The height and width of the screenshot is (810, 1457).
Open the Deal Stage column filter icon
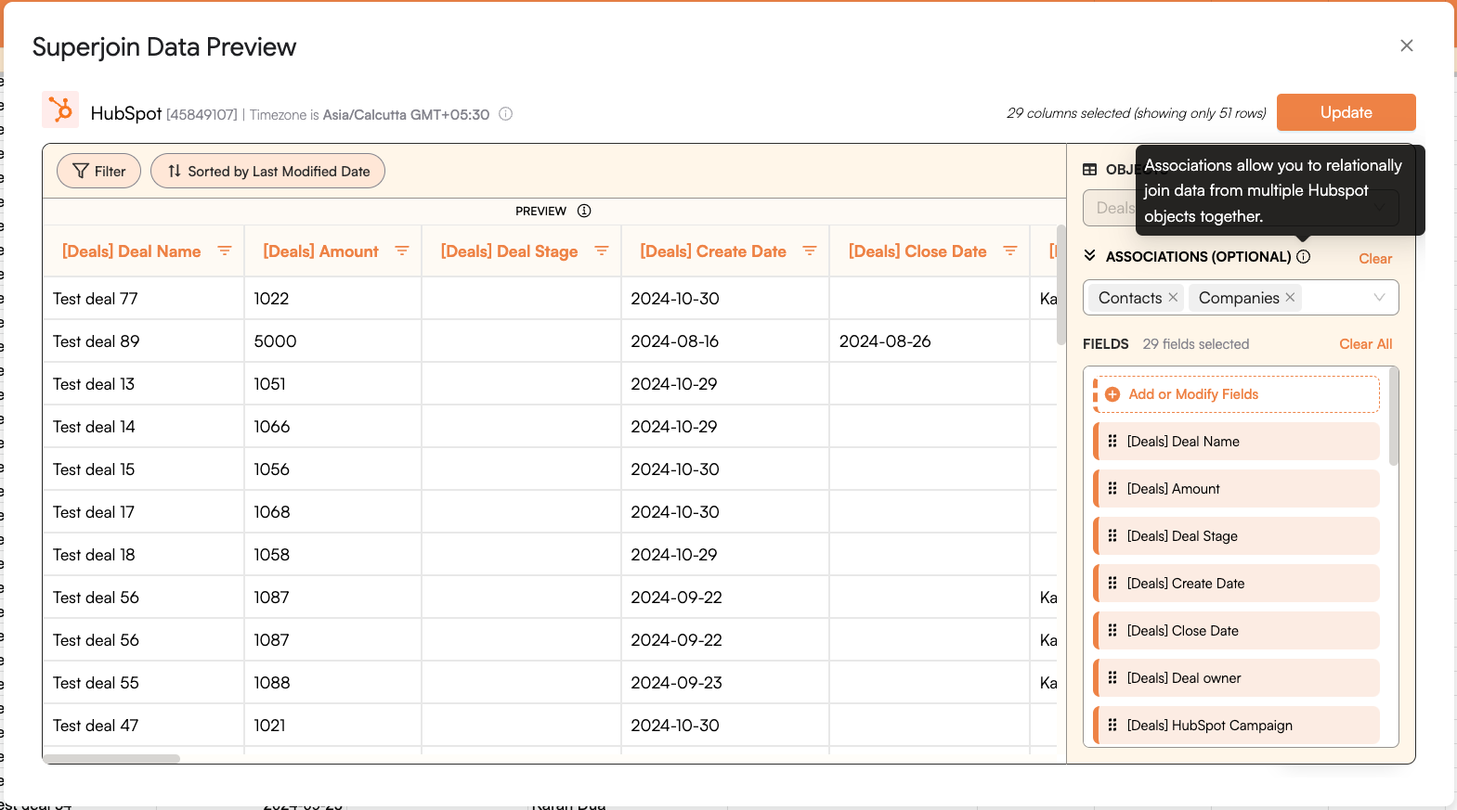pos(602,251)
